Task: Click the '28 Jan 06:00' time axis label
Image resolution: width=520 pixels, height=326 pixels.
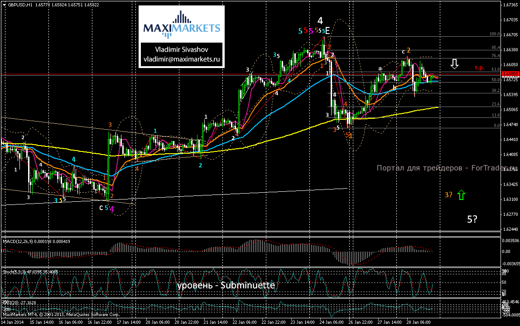Action: pyautogui.click(x=419, y=322)
